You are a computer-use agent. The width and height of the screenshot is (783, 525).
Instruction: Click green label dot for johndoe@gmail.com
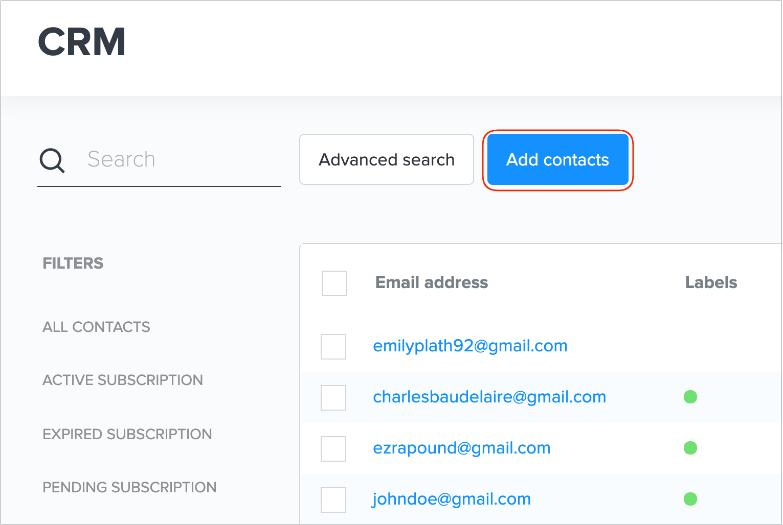[x=690, y=499]
